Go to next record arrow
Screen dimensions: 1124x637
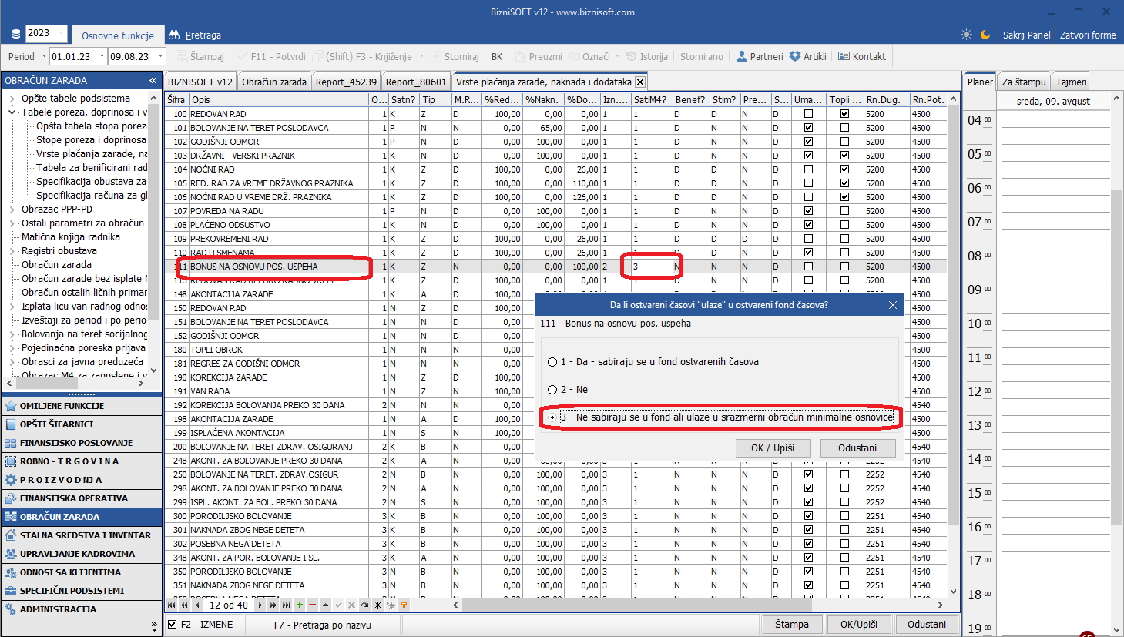point(260,605)
